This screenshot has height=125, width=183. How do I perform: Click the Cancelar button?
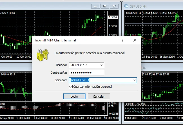pos(99,96)
